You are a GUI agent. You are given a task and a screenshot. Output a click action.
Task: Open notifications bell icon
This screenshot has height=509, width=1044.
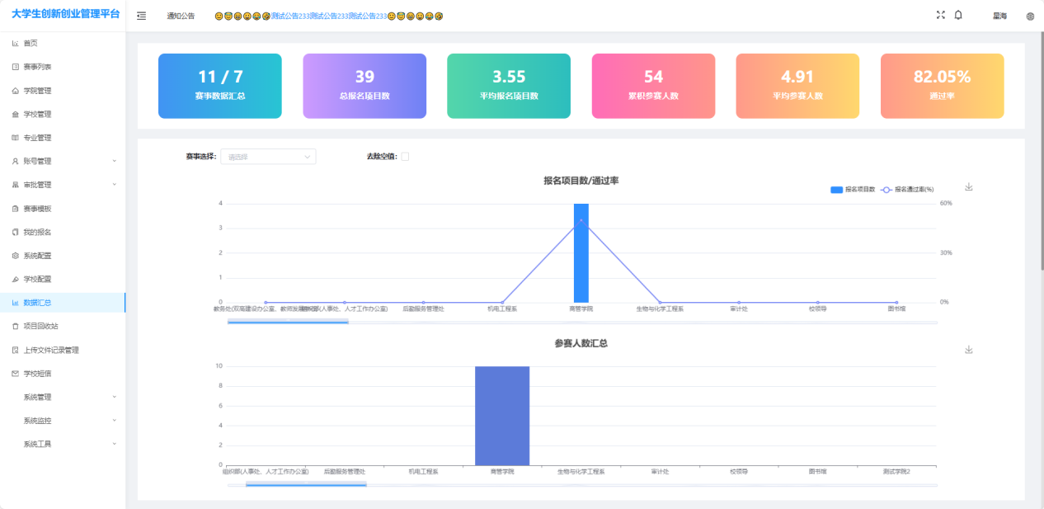pyautogui.click(x=958, y=15)
